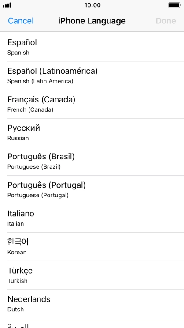Viewport: 184px width, 328px height.
Task: Select Português (Brasil) language
Action: click(92, 161)
